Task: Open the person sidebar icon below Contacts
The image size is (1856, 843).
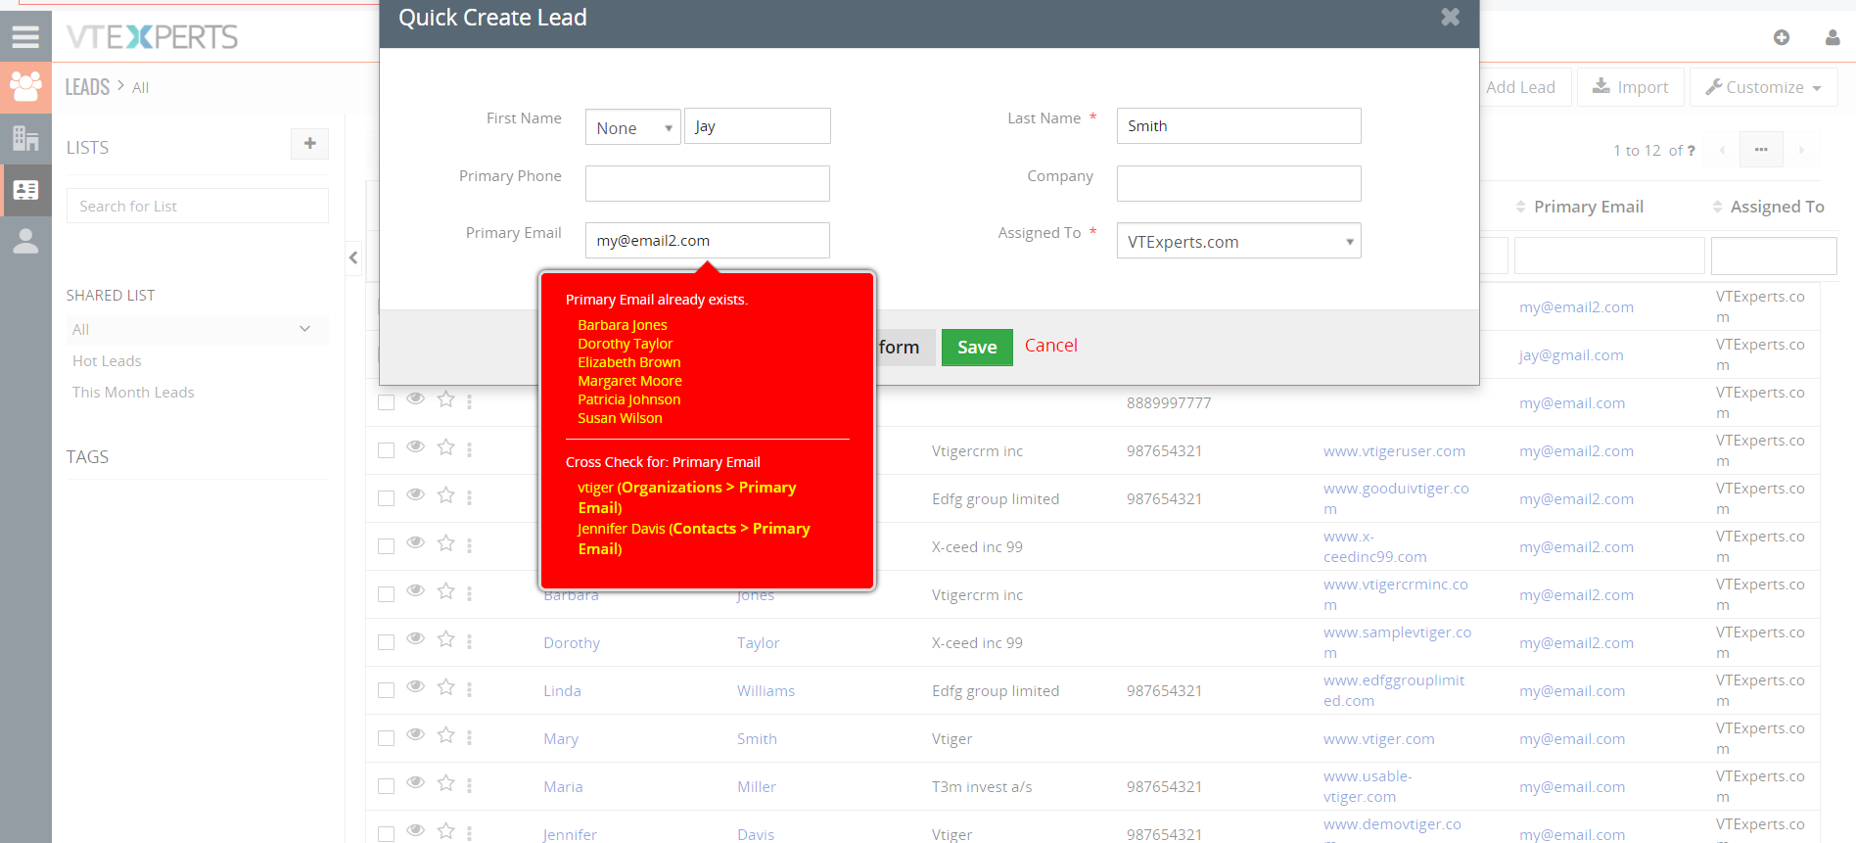Action: point(25,241)
